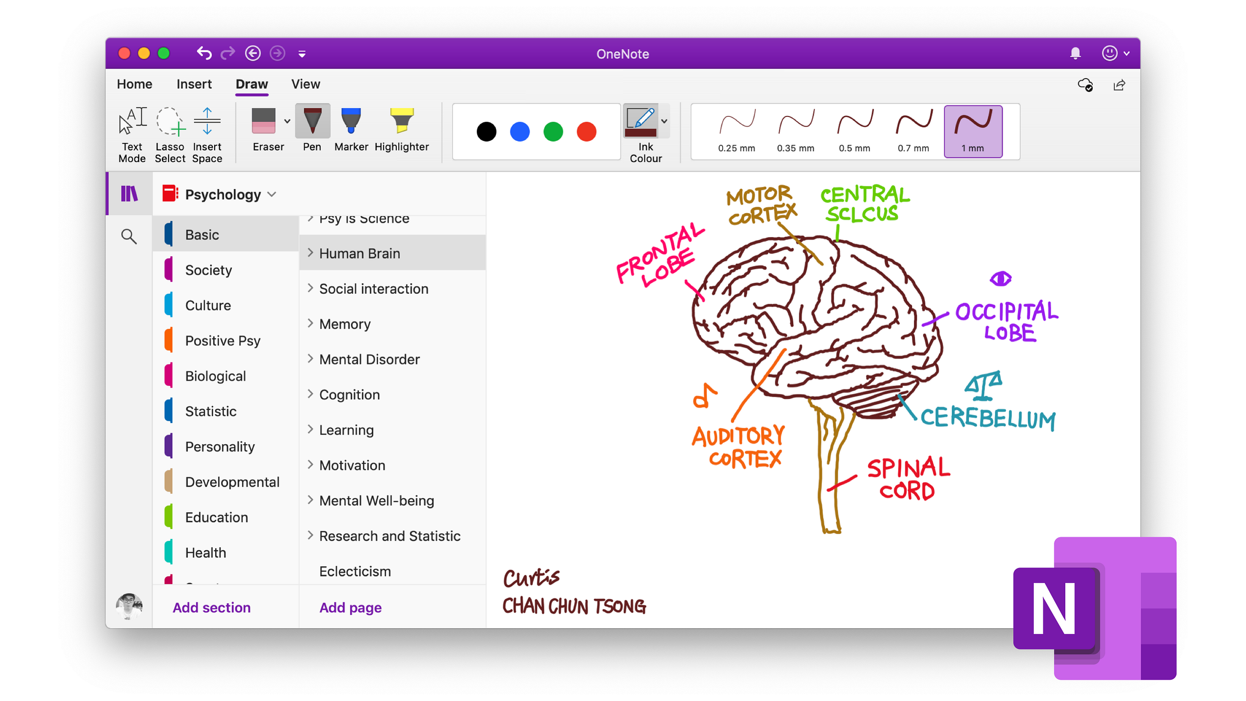
Task: Click Add page button
Action: coord(351,607)
